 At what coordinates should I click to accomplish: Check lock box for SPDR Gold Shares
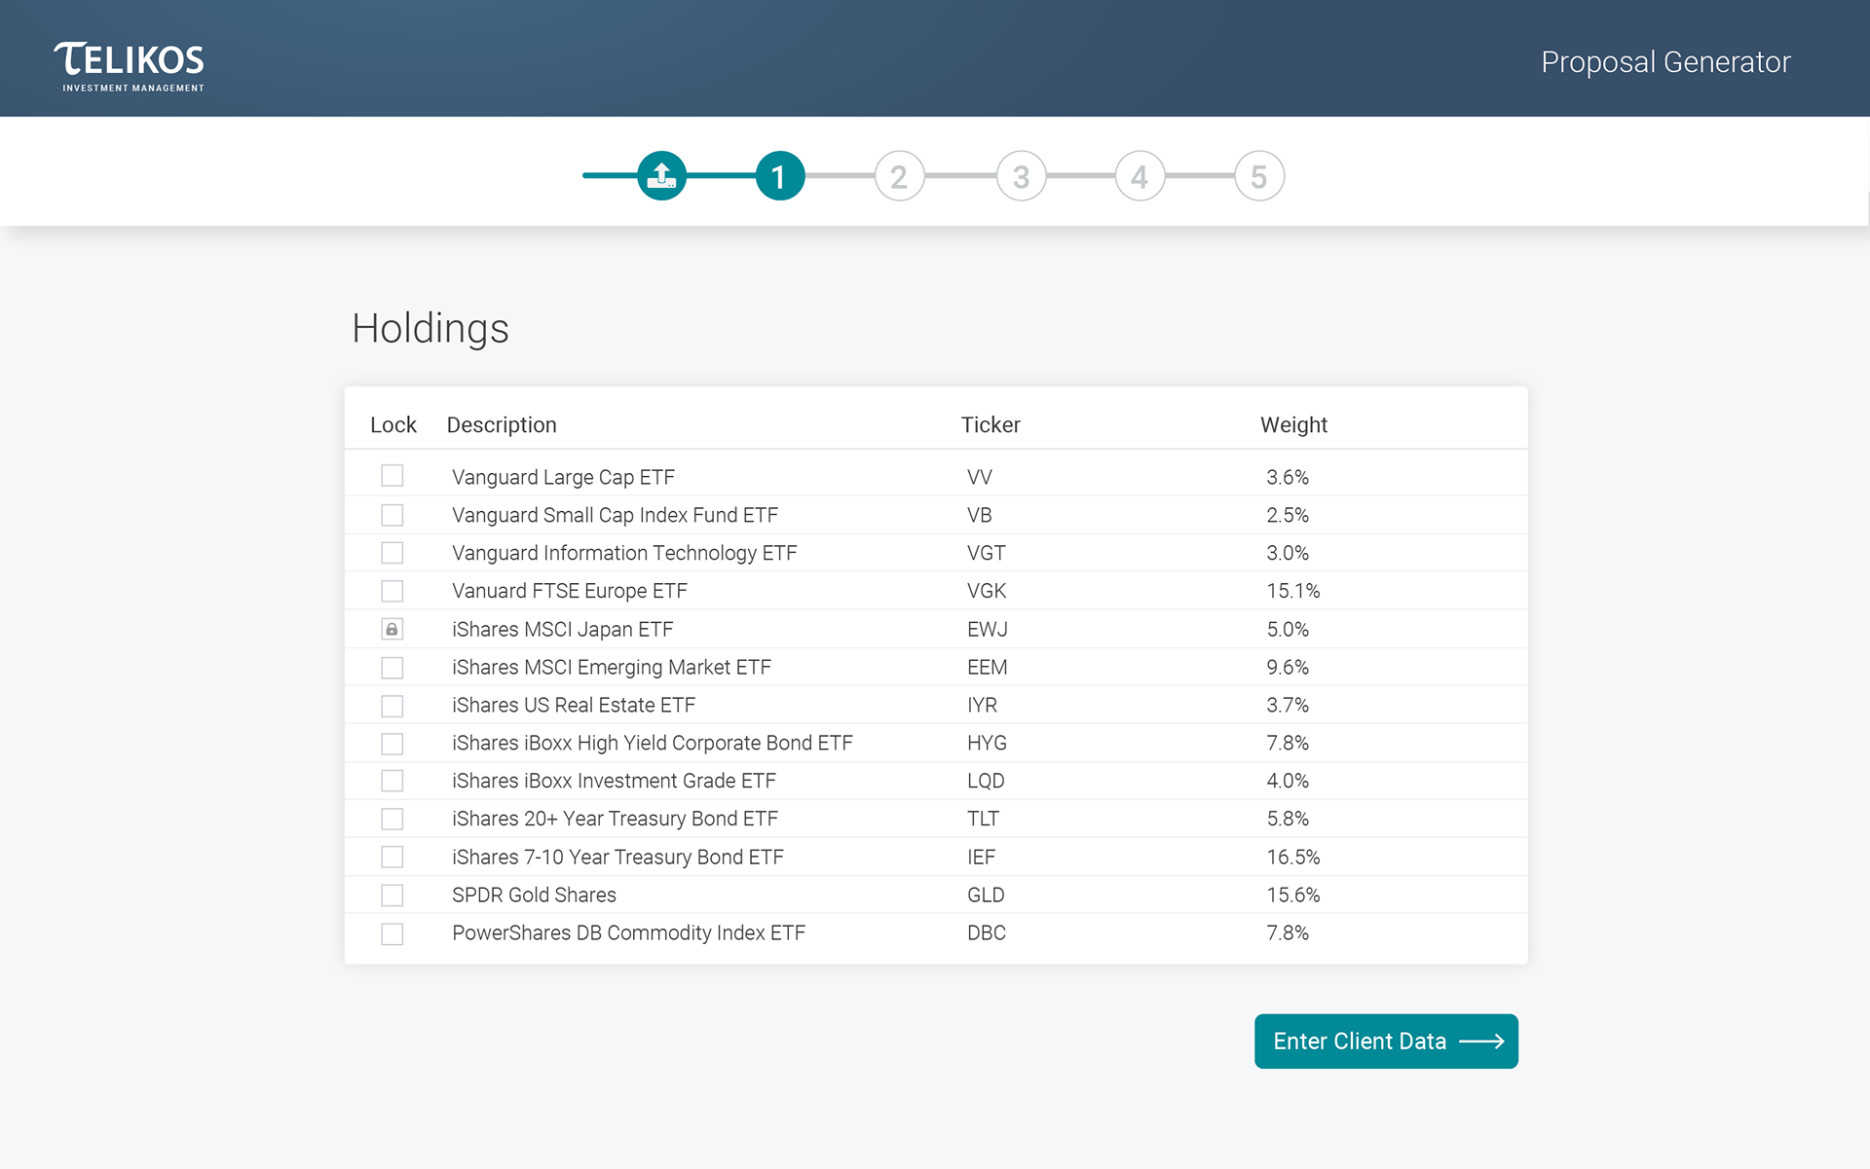(x=392, y=895)
